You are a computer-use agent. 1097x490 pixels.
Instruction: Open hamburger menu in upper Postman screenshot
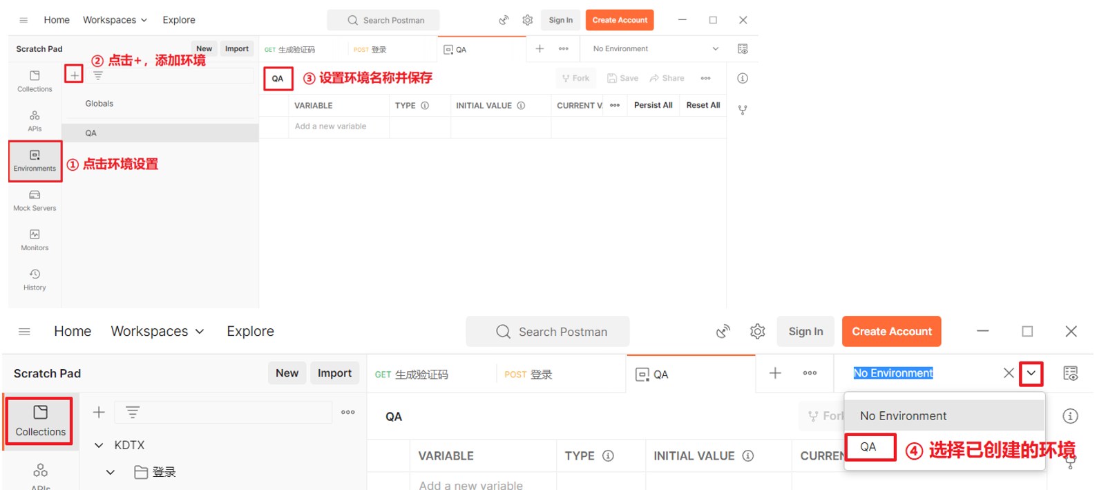click(23, 20)
